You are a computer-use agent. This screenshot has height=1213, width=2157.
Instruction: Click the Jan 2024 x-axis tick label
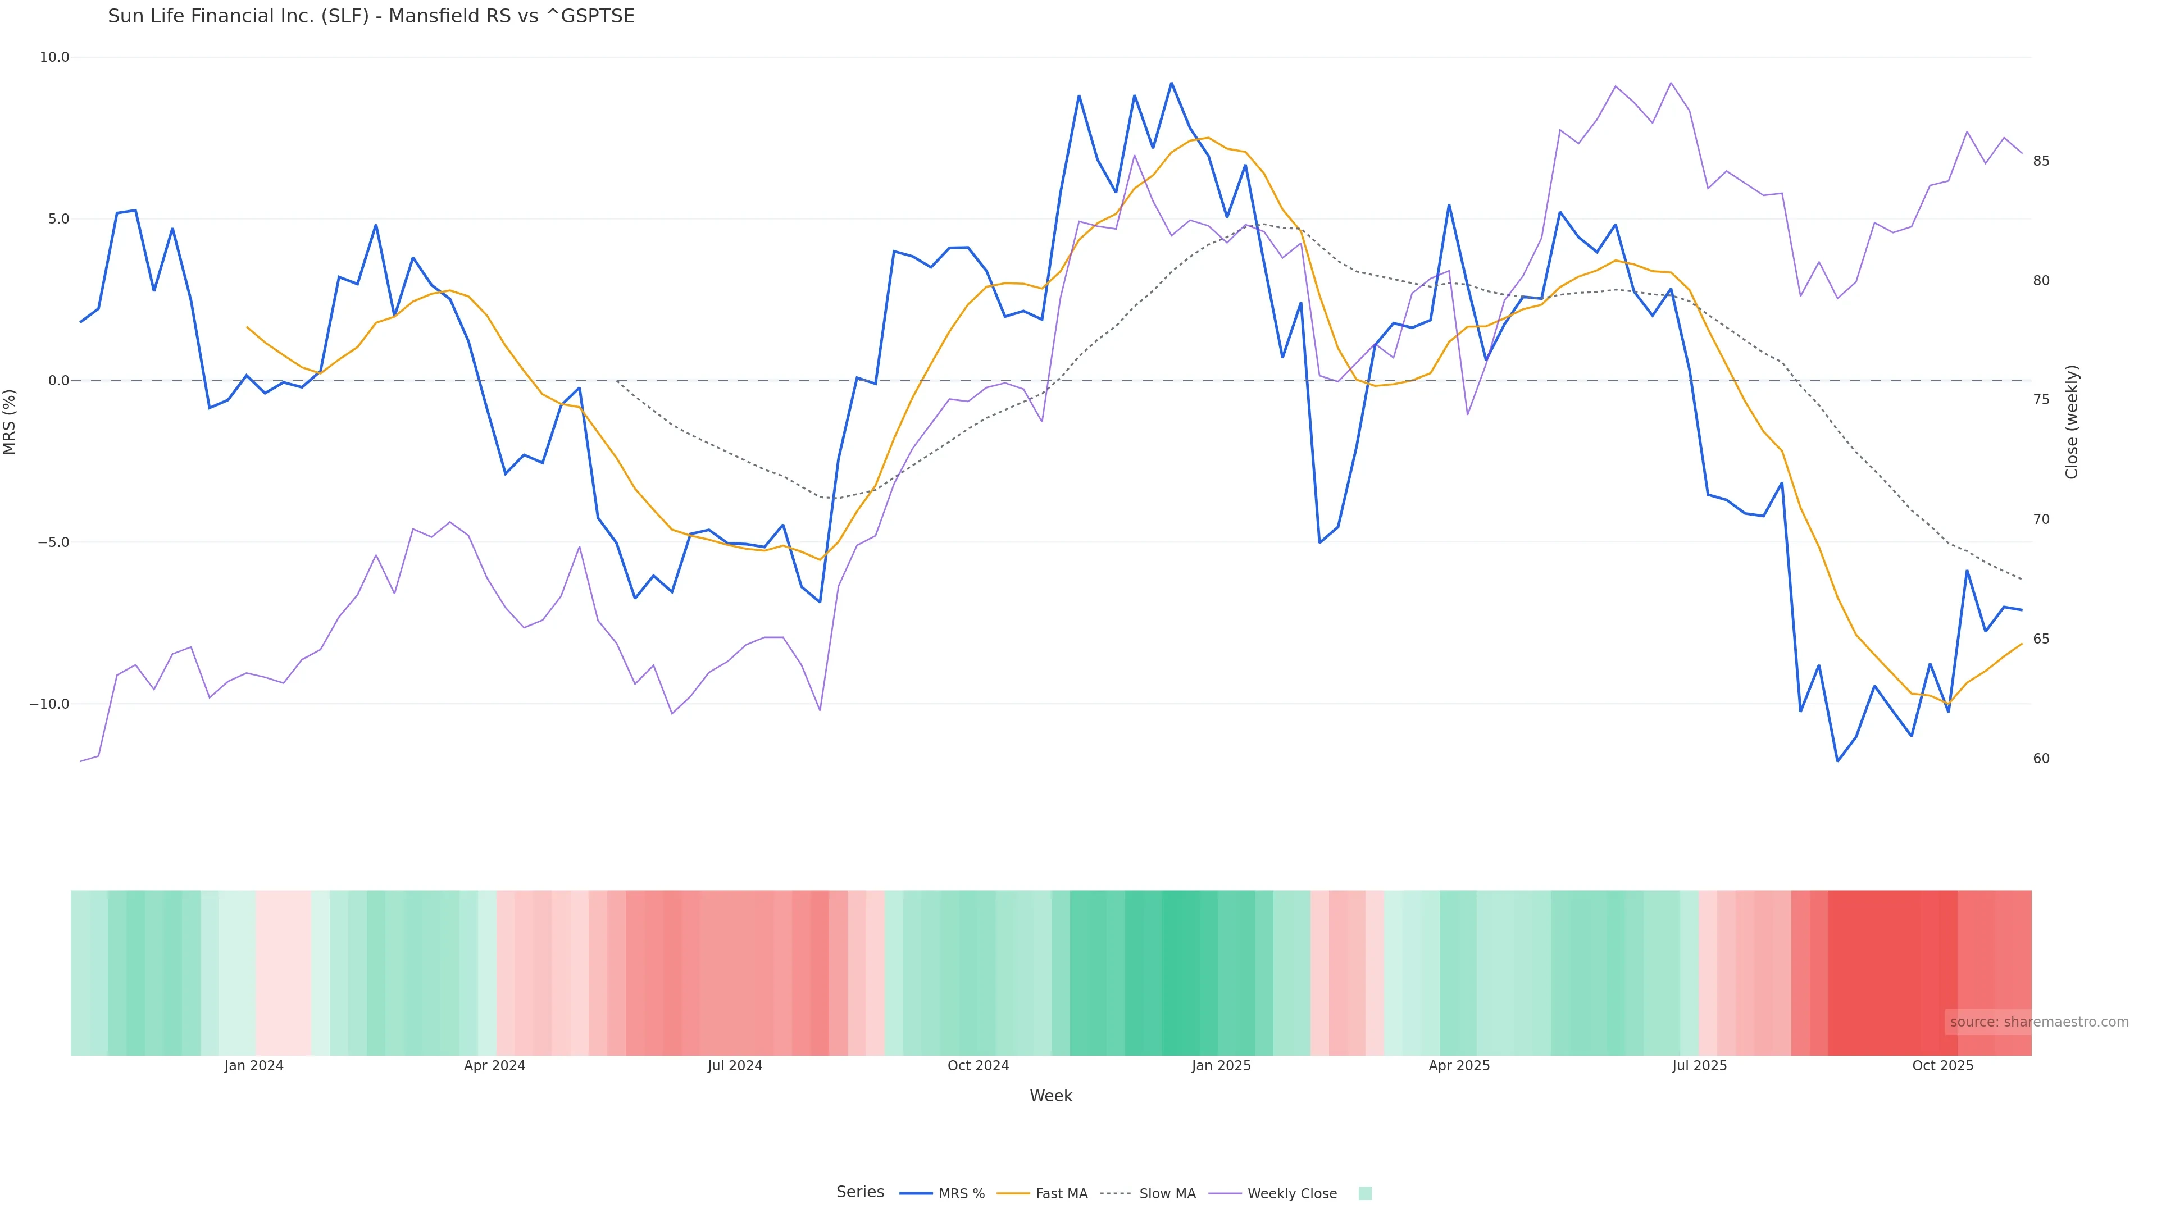pos(254,1066)
